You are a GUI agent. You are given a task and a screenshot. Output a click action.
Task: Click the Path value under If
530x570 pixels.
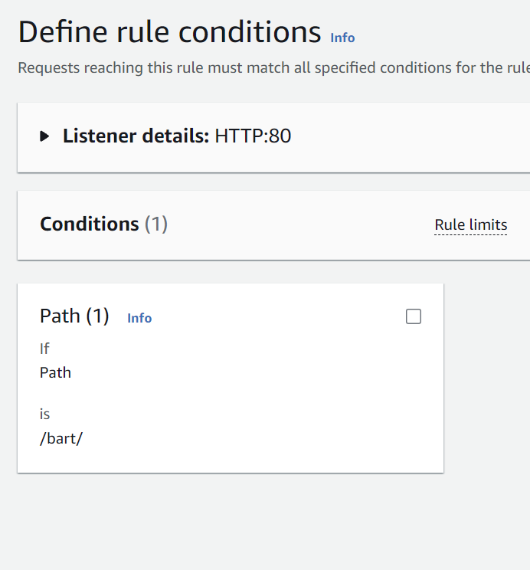pyautogui.click(x=55, y=372)
